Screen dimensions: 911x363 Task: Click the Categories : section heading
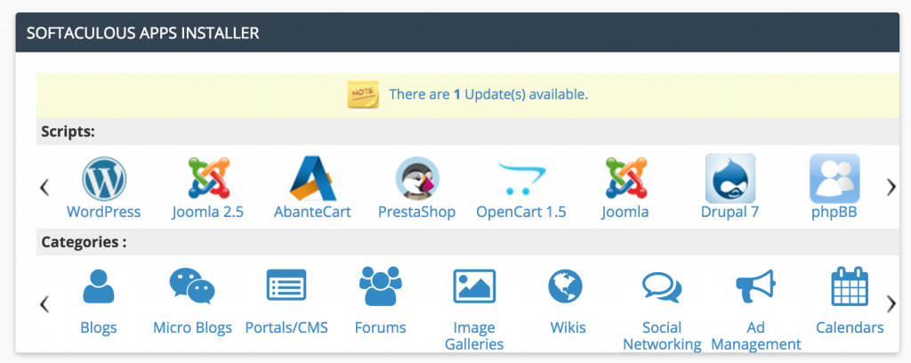tap(84, 242)
